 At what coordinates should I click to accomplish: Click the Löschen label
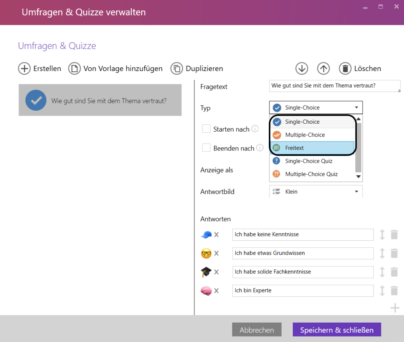pos(367,69)
